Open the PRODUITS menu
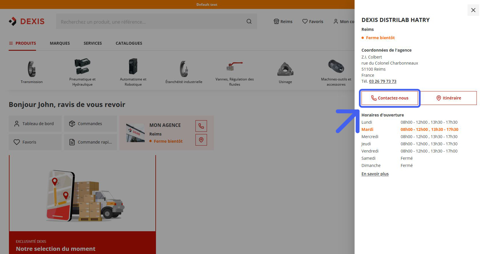The height and width of the screenshot is (254, 482). 22,43
